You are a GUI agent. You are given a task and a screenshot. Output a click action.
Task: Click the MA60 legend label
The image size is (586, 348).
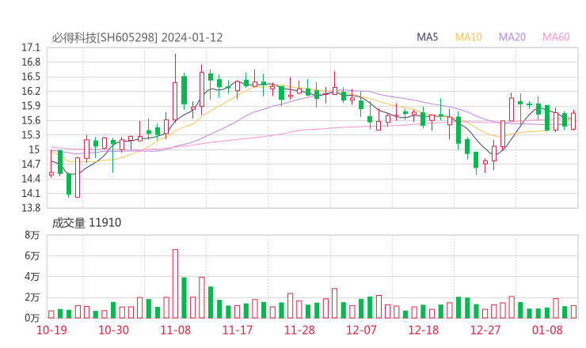point(556,37)
